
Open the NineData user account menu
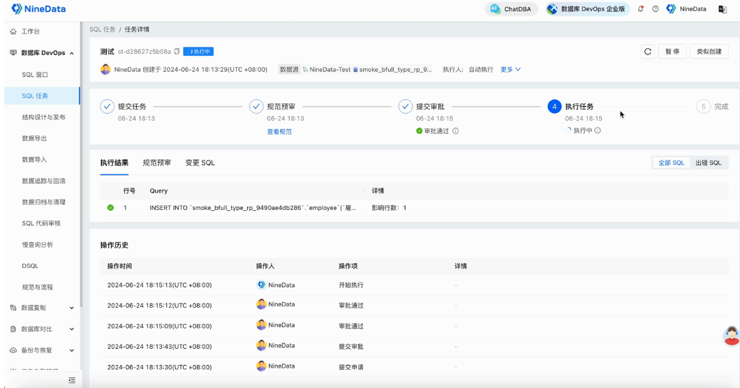click(x=686, y=9)
